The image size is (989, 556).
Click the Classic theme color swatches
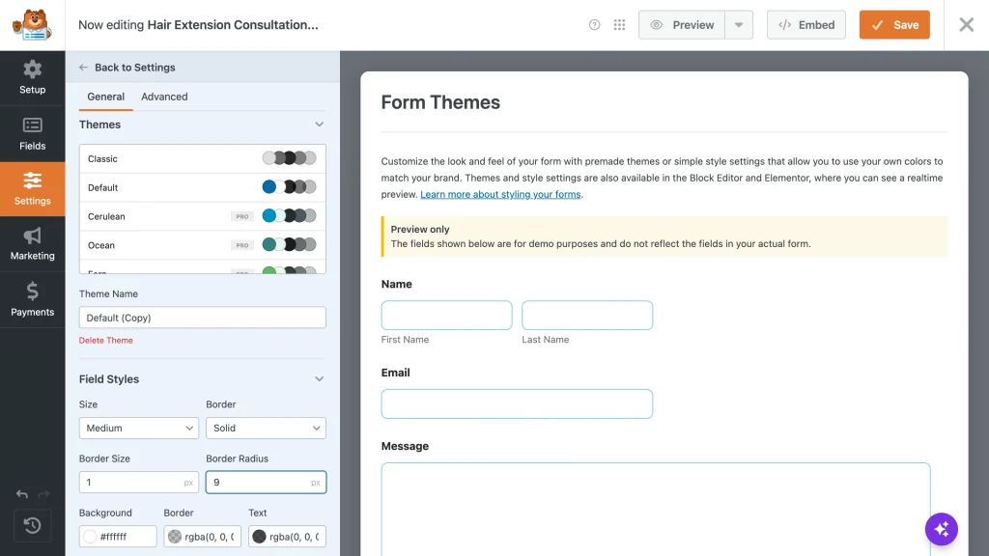[x=290, y=158]
